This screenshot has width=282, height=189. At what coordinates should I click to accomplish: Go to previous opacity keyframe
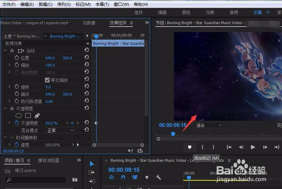67,123
